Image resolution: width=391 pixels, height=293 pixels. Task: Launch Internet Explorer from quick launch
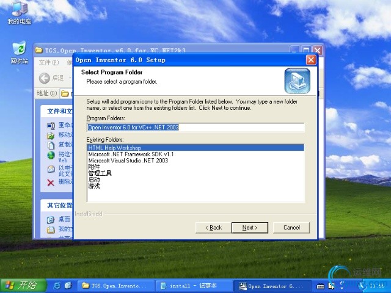pyautogui.click(x=57, y=286)
